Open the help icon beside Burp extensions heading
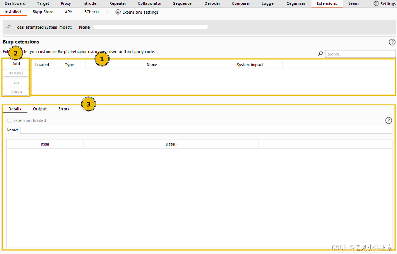 click(392, 42)
